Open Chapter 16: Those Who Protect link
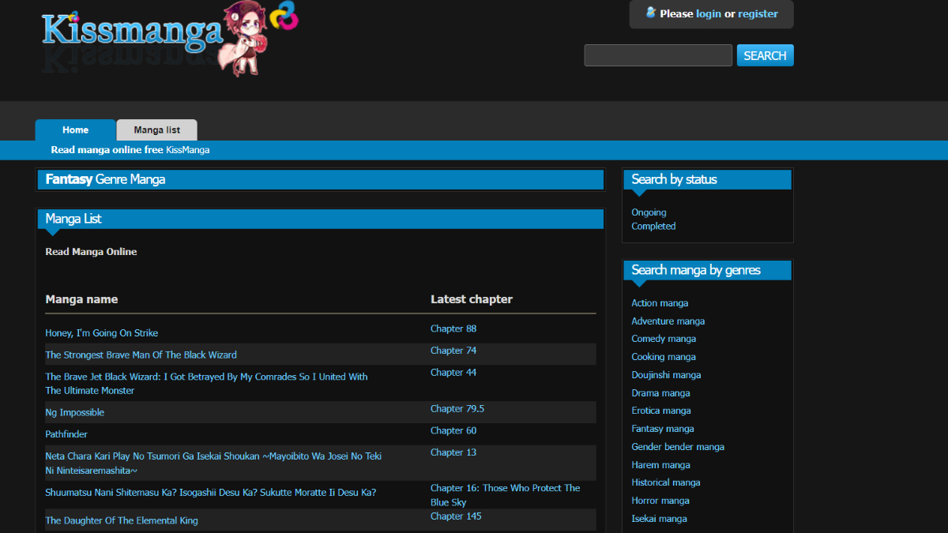Viewport: 948px width, 533px height. coord(505,489)
